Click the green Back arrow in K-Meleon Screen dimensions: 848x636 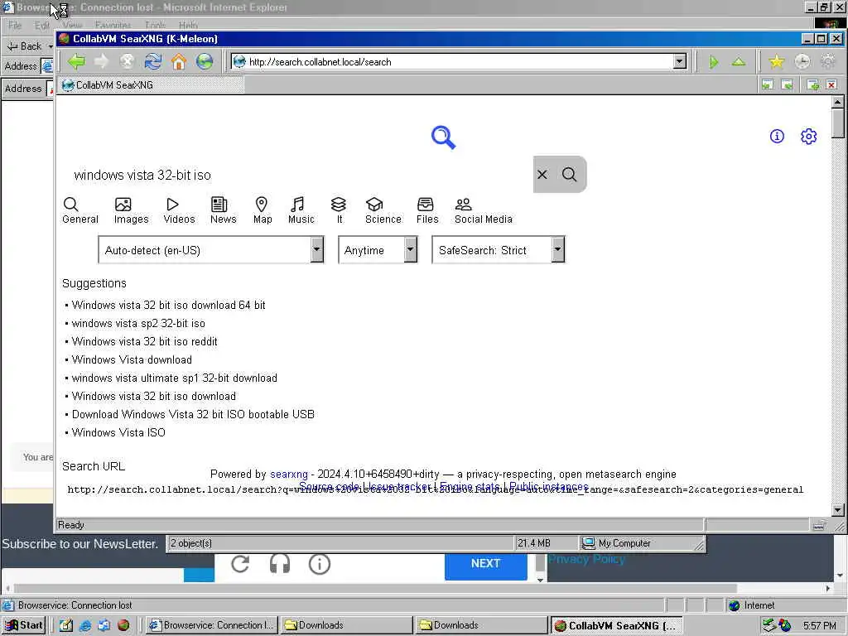coord(76,61)
